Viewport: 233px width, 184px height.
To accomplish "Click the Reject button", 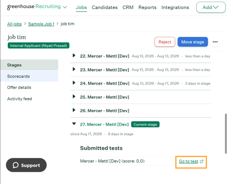I will pos(165,42).
